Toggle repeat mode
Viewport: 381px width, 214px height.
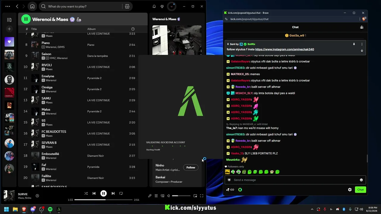click(x=121, y=193)
